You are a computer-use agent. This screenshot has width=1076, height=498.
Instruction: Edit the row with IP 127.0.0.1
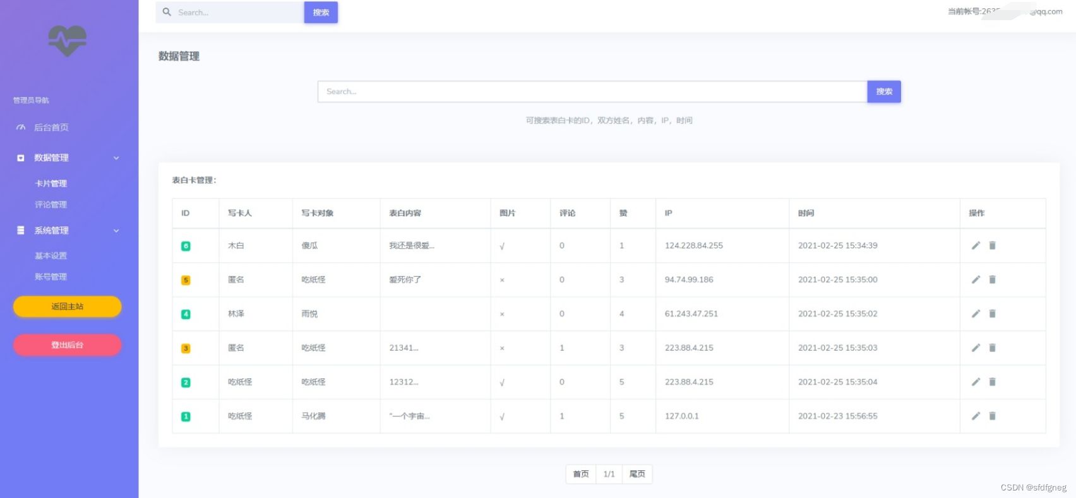coord(976,415)
